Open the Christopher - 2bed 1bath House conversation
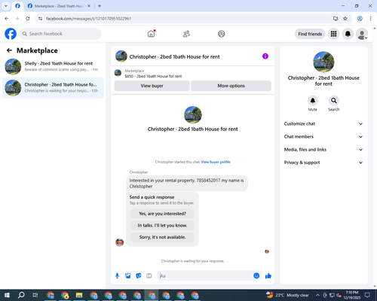 click(x=53, y=88)
